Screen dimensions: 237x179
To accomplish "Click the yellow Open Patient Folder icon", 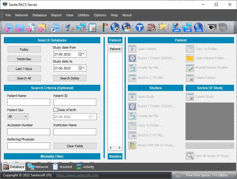I will click(x=190, y=58).
